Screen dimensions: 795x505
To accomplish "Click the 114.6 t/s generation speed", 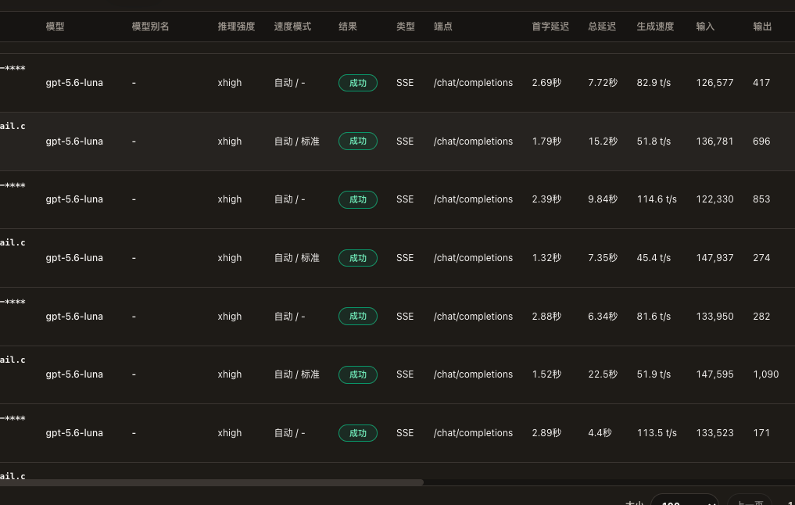I will click(x=657, y=199).
